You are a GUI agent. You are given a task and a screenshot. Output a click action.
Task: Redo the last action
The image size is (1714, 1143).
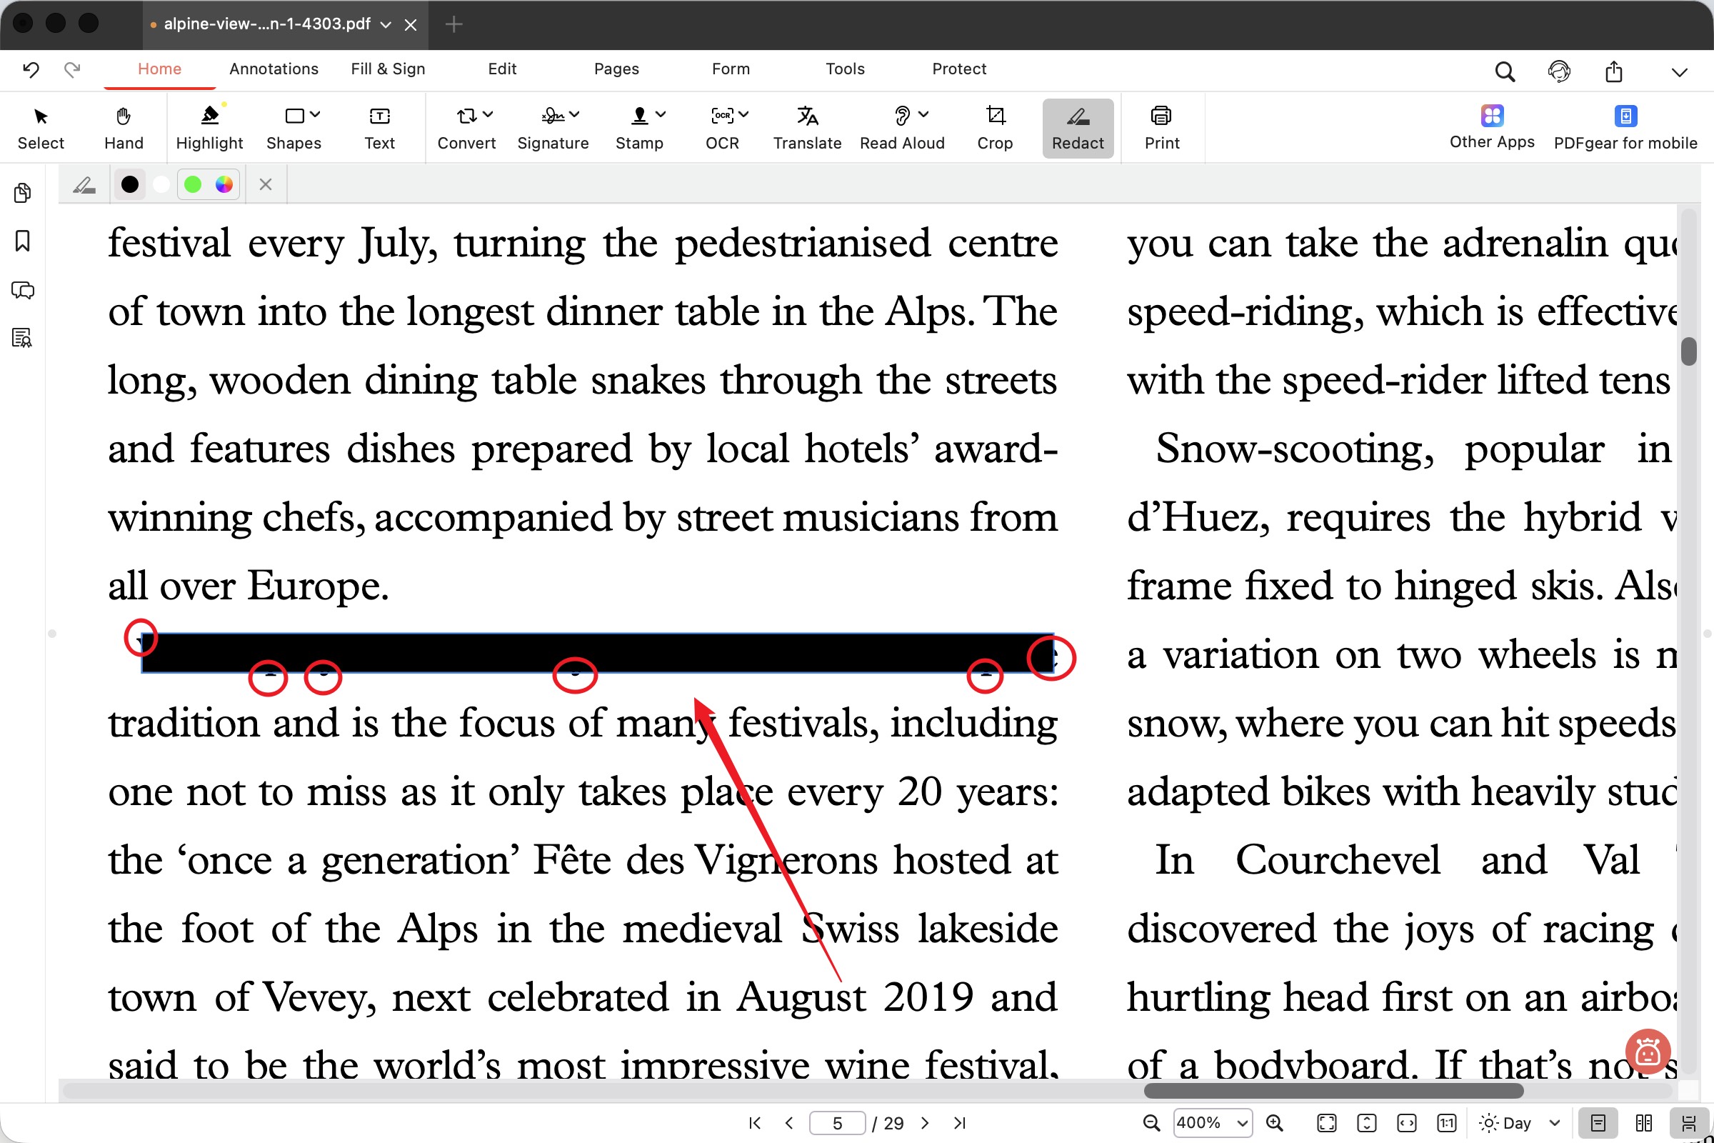tap(71, 70)
